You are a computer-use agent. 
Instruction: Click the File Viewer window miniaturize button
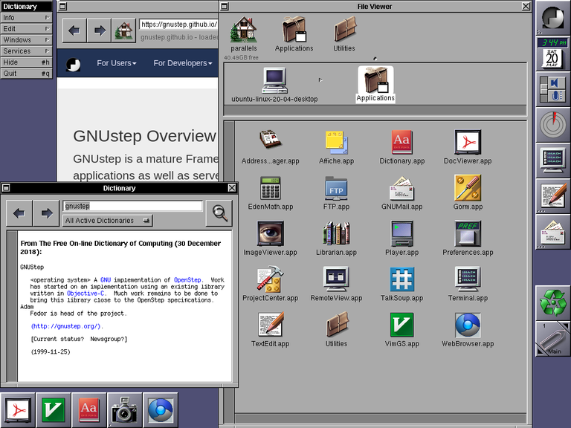click(x=225, y=6)
